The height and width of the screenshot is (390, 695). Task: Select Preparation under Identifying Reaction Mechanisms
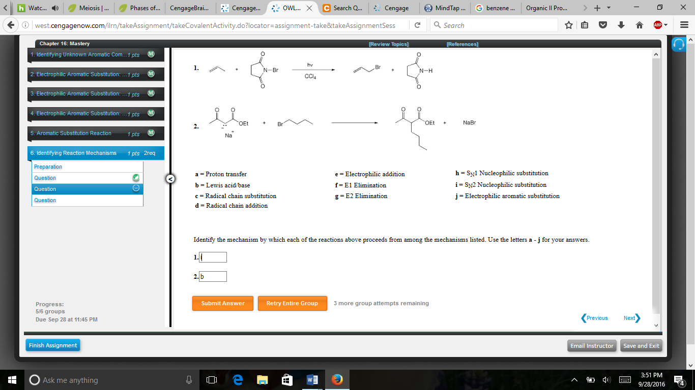click(x=48, y=167)
